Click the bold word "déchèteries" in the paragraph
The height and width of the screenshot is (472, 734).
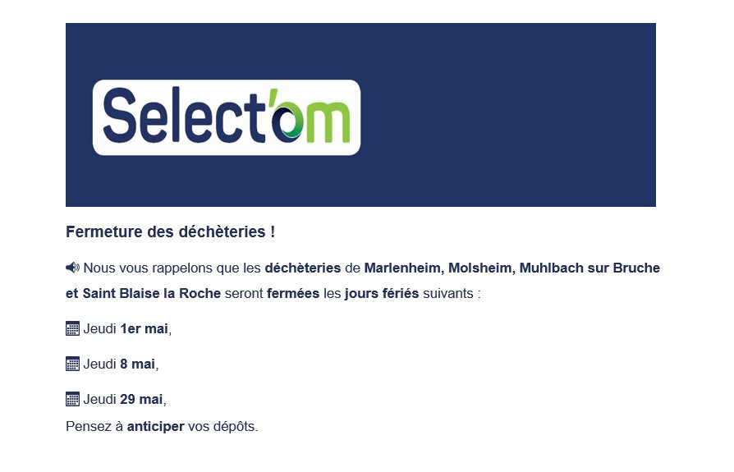coord(302,268)
